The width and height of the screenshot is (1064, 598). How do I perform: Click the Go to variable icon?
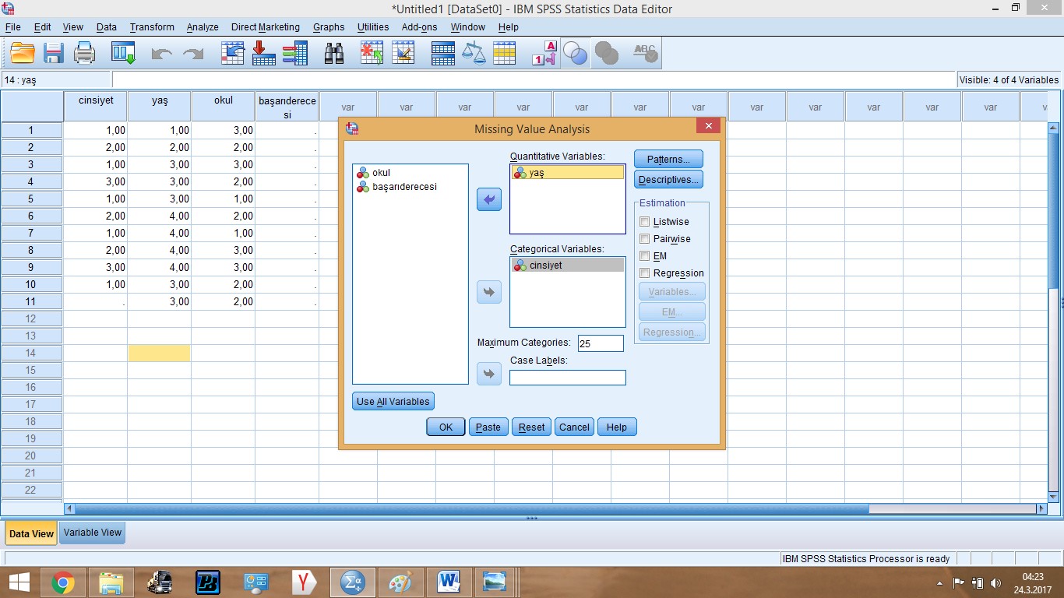[x=263, y=53]
